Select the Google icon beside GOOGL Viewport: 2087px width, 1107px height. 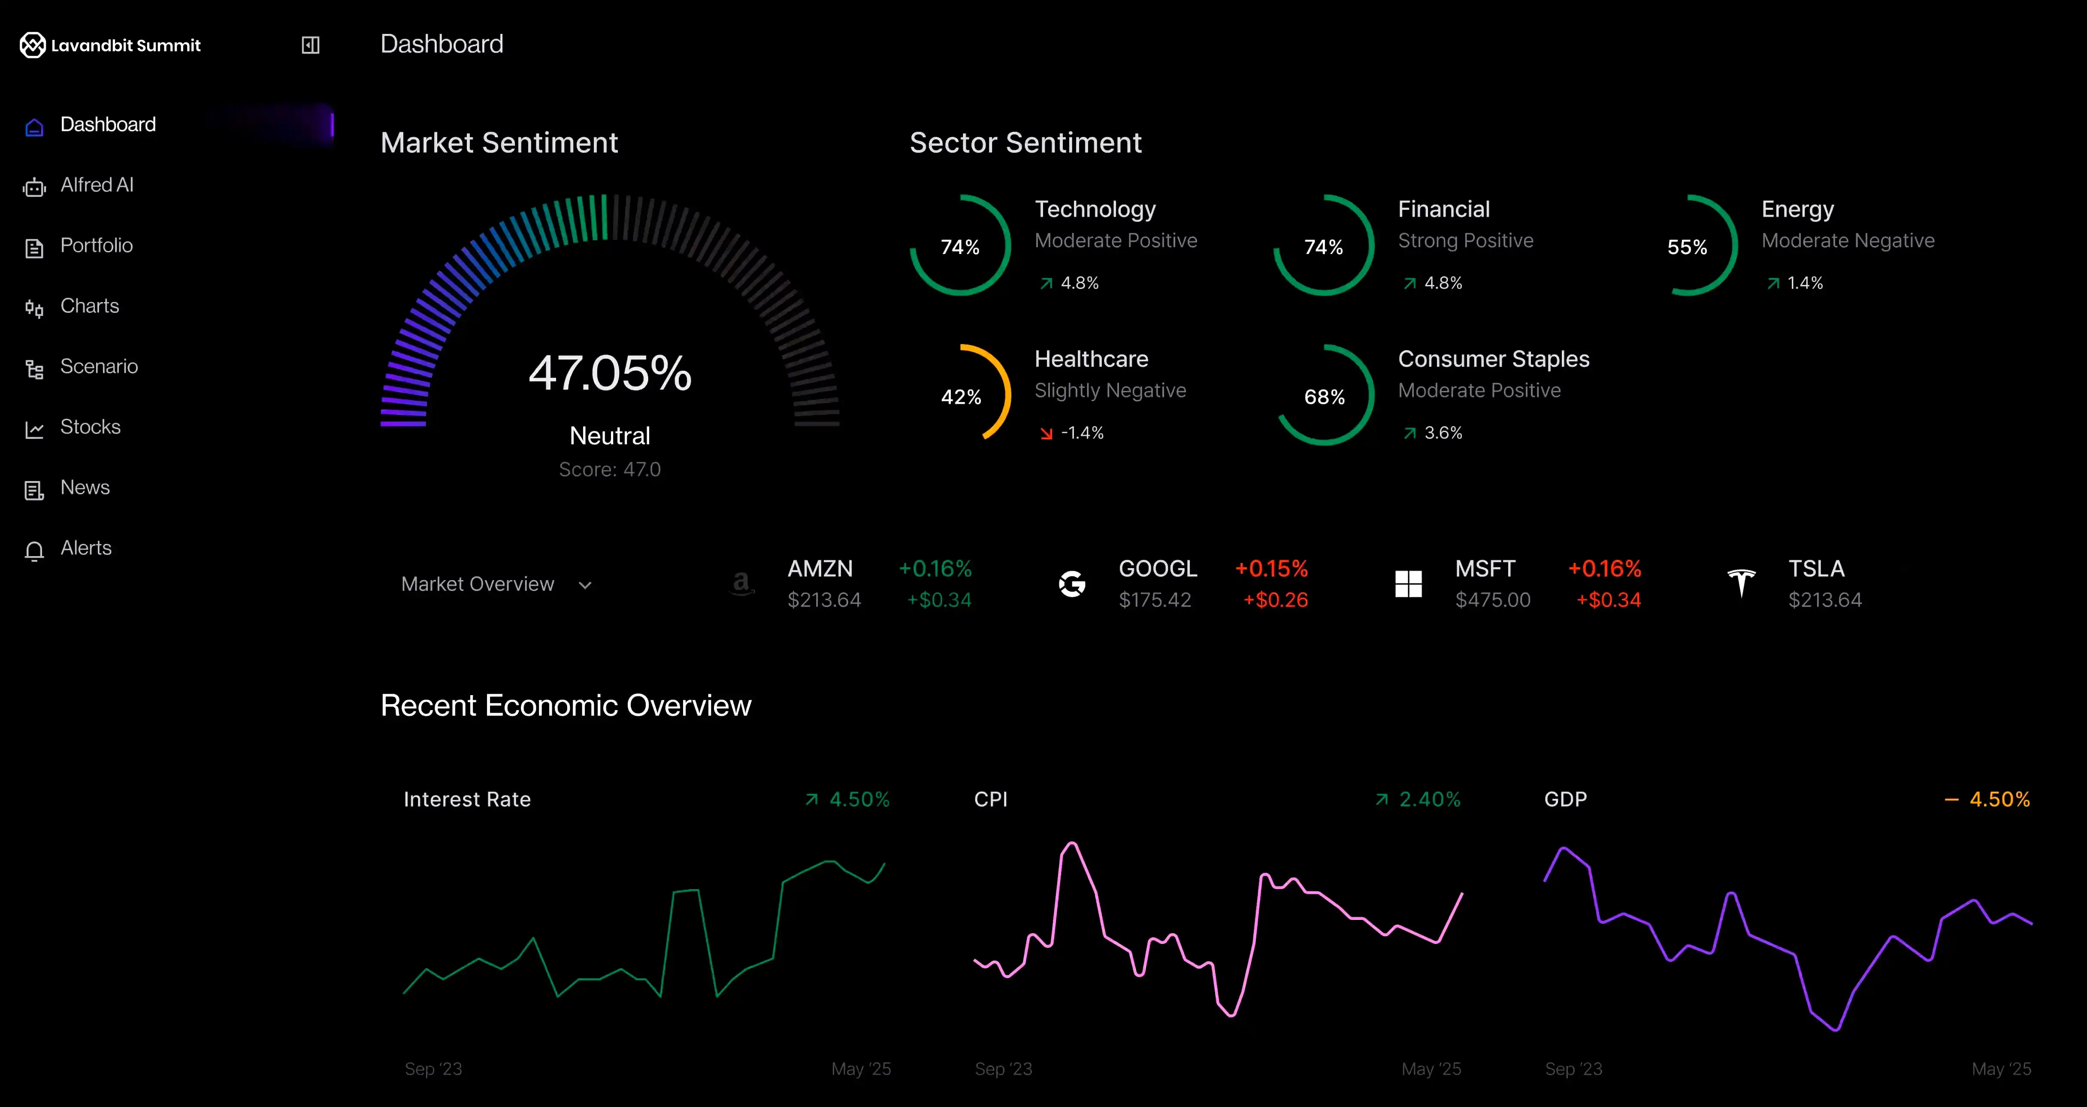tap(1071, 583)
